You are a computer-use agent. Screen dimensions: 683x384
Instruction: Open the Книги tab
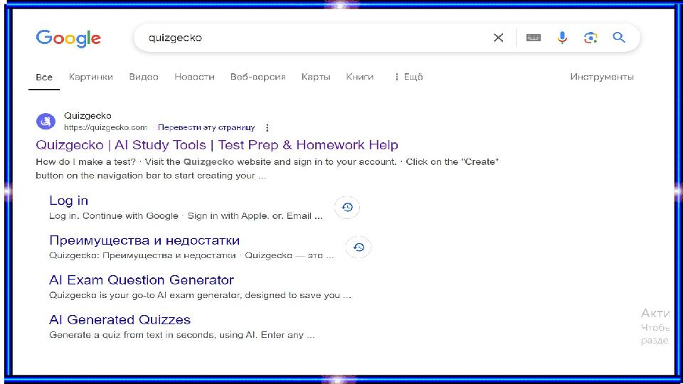360,77
